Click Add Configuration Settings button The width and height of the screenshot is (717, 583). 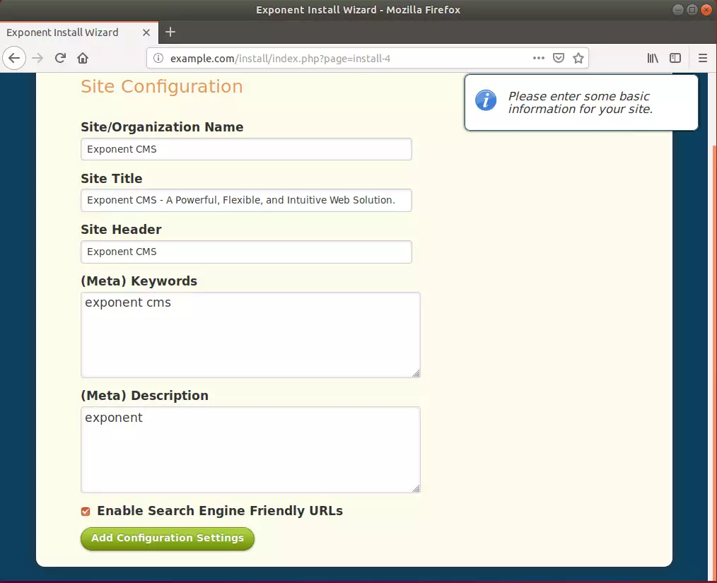[x=168, y=538]
